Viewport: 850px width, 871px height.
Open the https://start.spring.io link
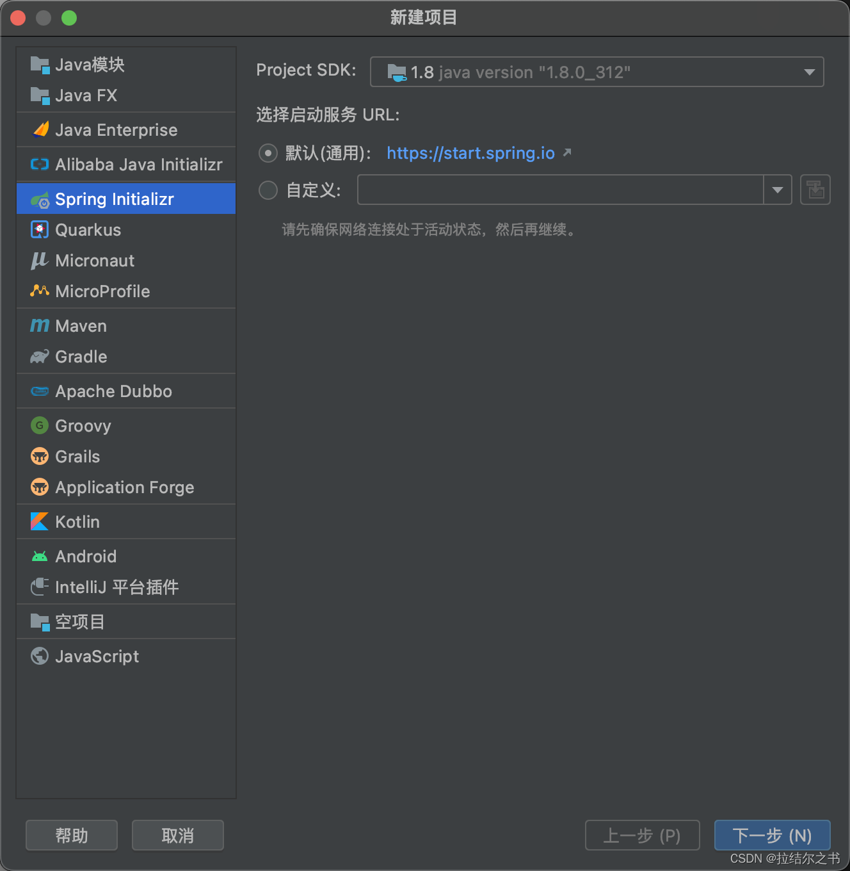(470, 153)
